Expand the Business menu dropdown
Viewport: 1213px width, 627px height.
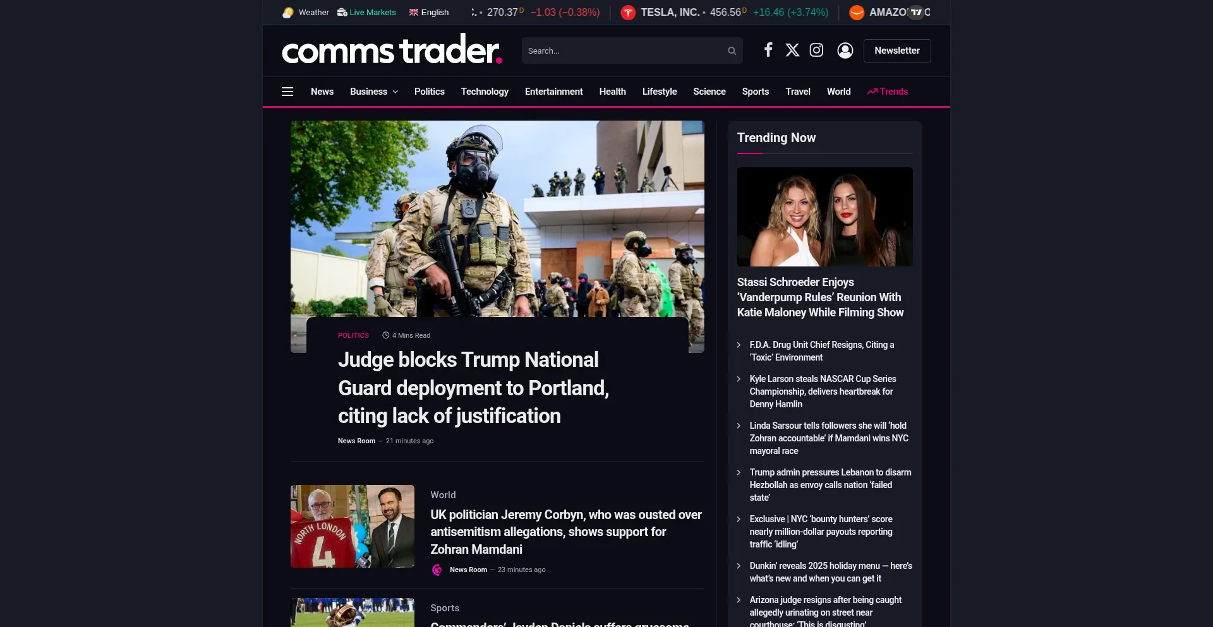tap(373, 92)
